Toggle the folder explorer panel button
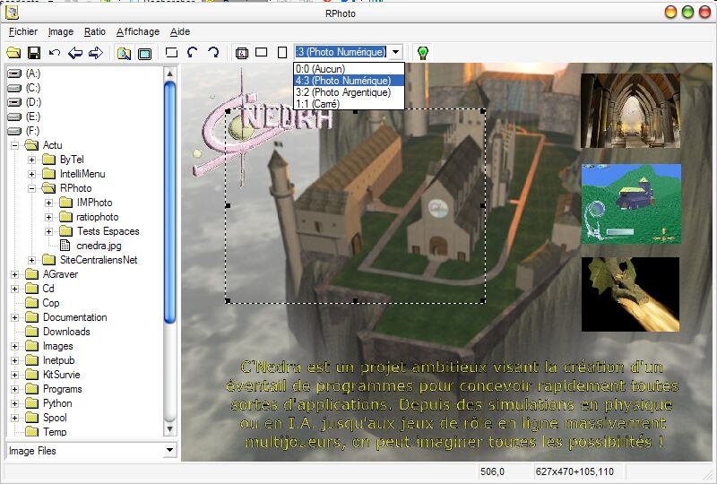This screenshot has width=717, height=484. point(124,53)
